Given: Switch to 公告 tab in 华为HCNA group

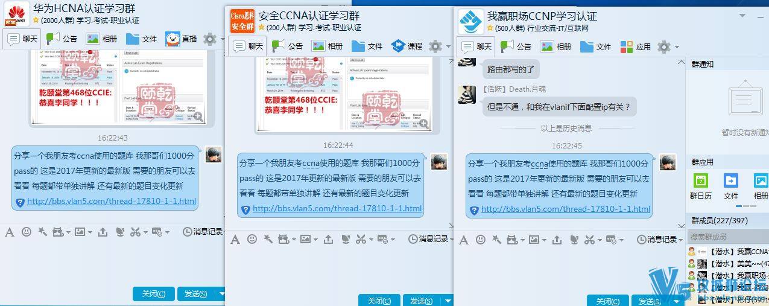Looking at the screenshot, I should click(62, 39).
